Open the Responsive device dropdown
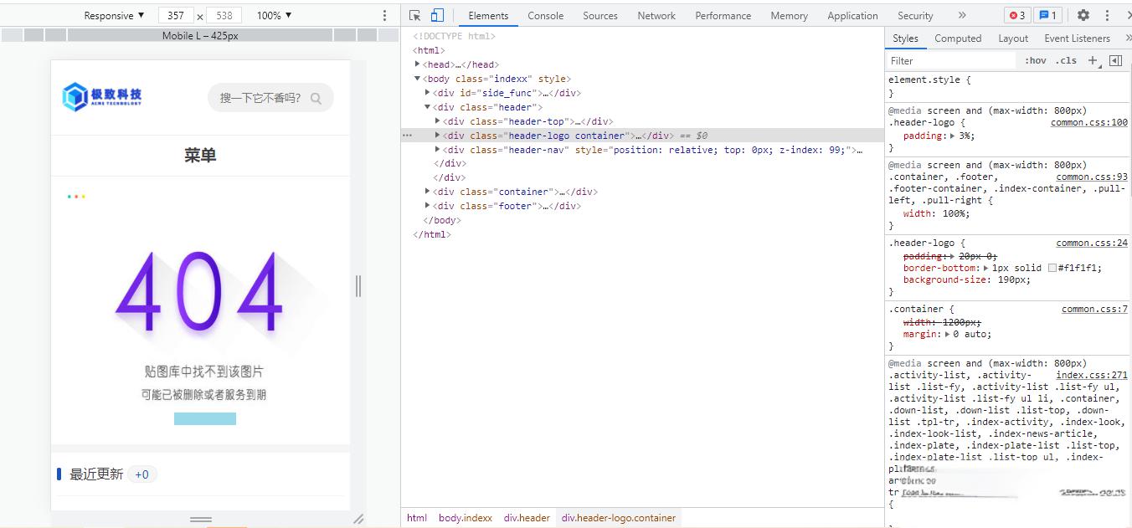The width and height of the screenshot is (1132, 528). (114, 15)
